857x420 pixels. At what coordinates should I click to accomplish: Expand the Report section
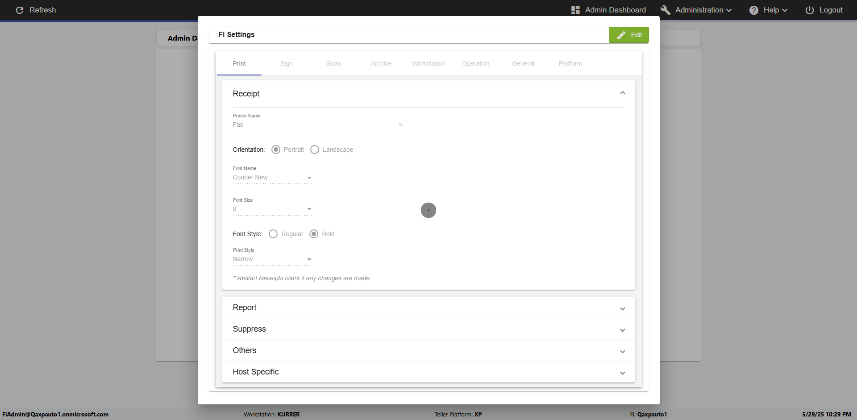coord(428,308)
